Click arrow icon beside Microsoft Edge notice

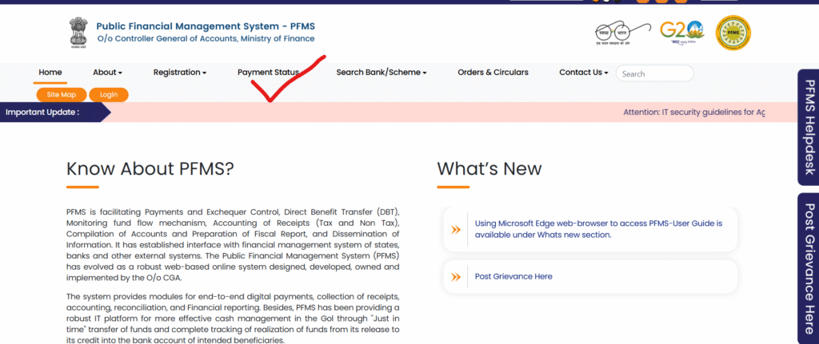pyautogui.click(x=456, y=229)
